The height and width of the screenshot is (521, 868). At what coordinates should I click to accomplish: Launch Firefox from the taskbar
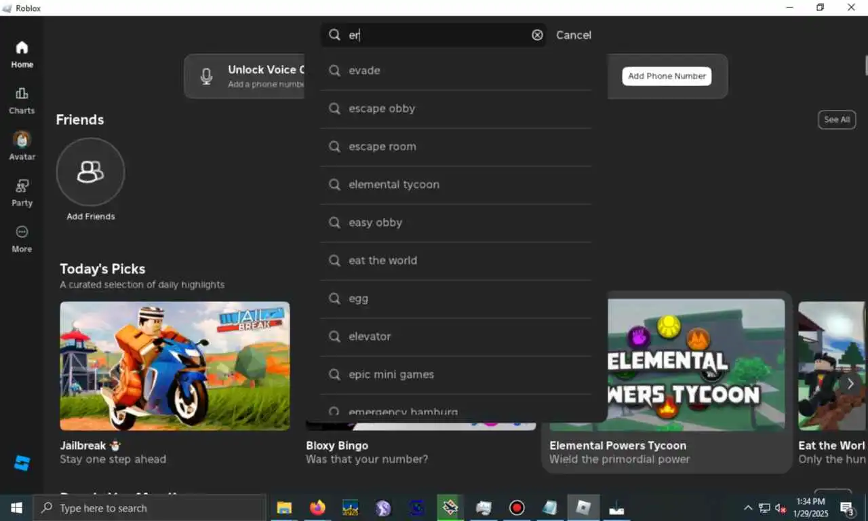click(317, 507)
